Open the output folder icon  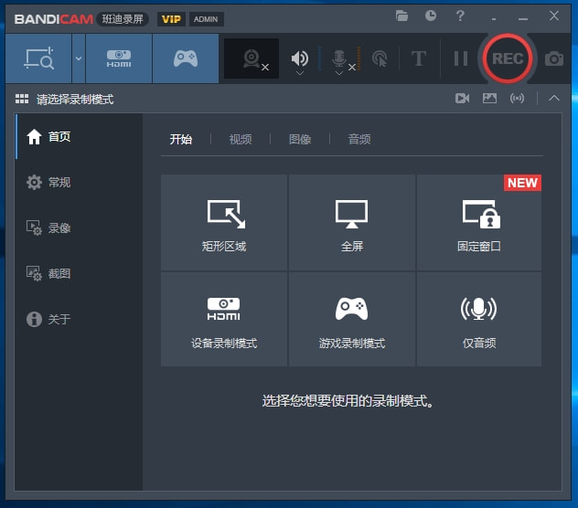pyautogui.click(x=401, y=16)
